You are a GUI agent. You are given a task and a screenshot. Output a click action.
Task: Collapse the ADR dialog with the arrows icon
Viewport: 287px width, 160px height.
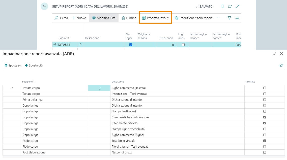[275, 53]
